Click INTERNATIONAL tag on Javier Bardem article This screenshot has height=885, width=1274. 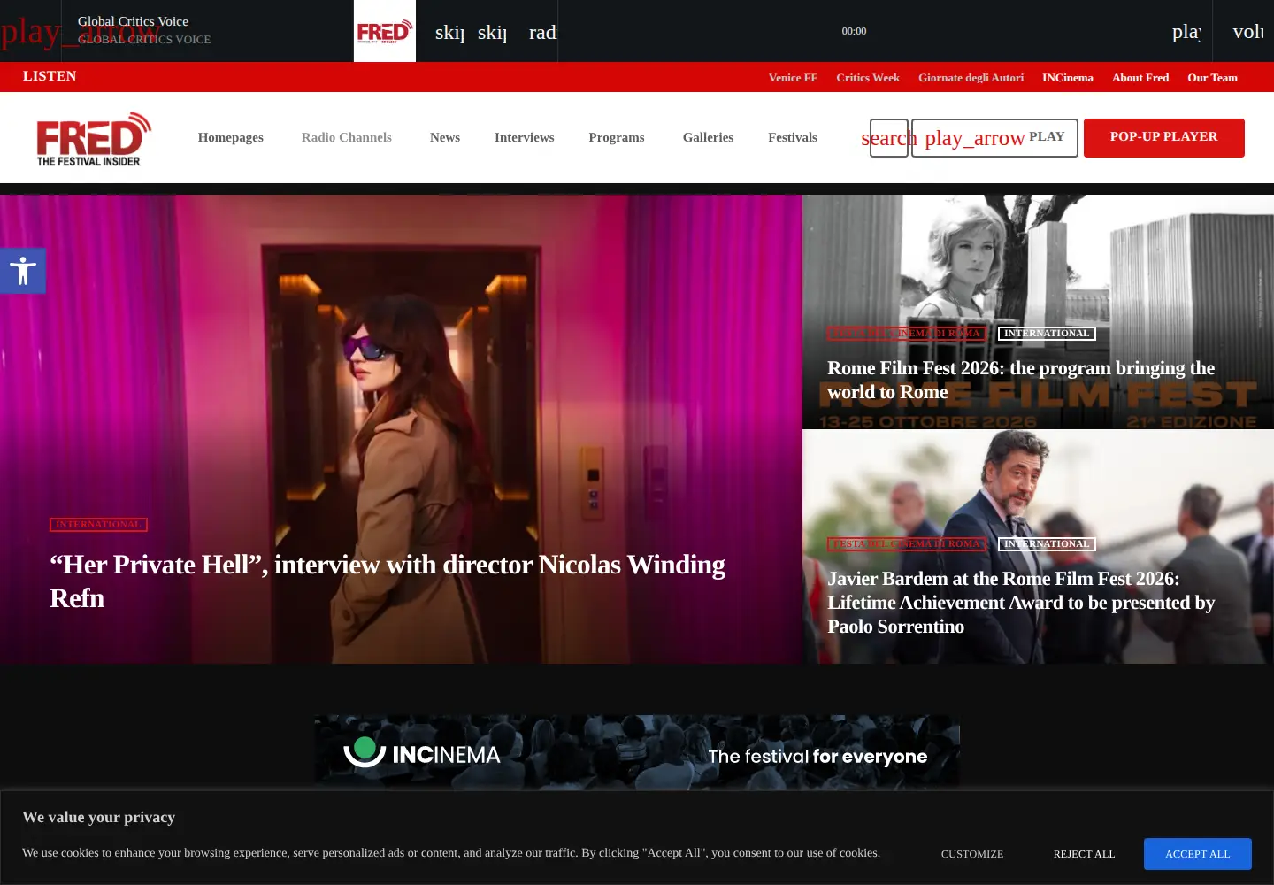[x=1047, y=544]
